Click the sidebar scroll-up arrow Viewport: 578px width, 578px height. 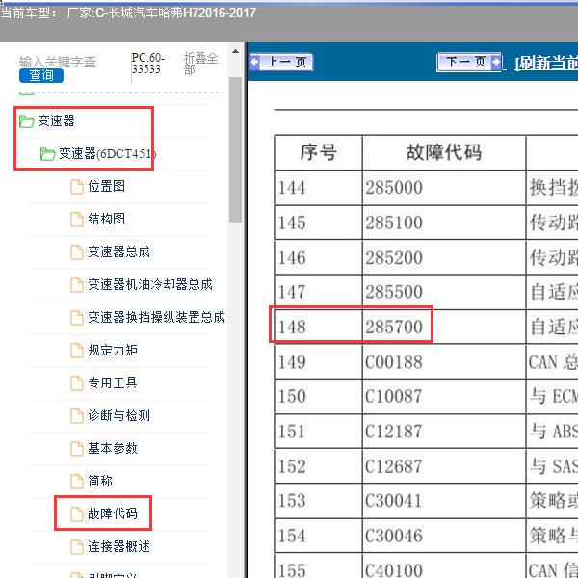[x=236, y=52]
